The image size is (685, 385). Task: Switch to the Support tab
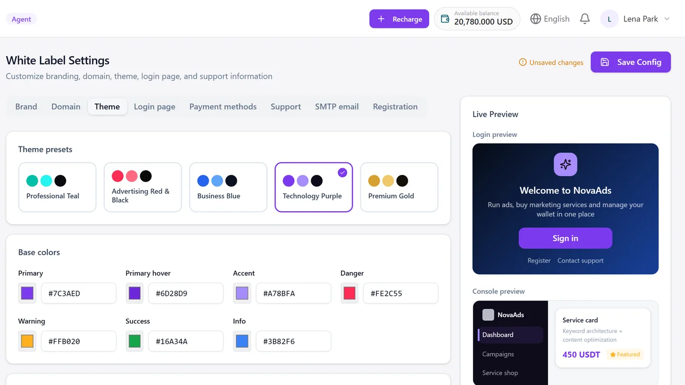286,106
